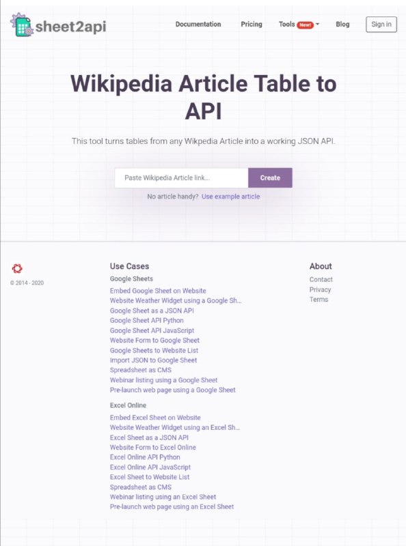Open Spreadsheet as CMS under Google Sheets
This screenshot has width=406, height=546.
[x=141, y=370]
